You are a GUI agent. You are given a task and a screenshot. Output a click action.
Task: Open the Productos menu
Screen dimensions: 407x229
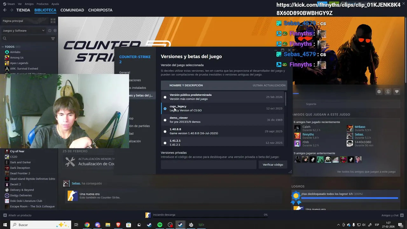43,4
